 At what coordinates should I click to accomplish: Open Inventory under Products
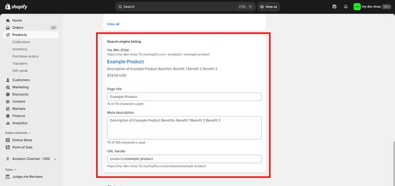20,49
